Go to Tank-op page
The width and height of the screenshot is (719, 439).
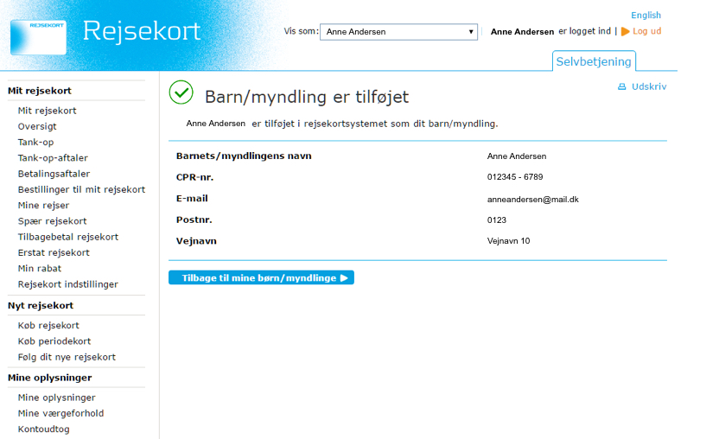(35, 143)
